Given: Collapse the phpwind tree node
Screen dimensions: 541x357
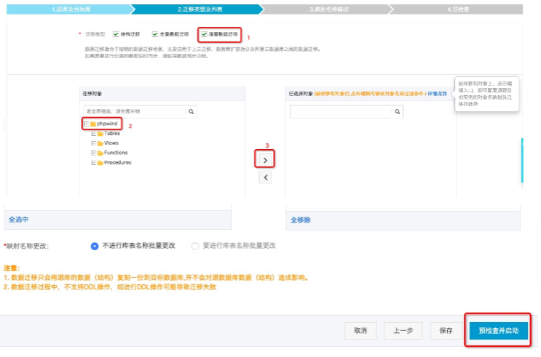Looking at the screenshot, I should (x=87, y=124).
